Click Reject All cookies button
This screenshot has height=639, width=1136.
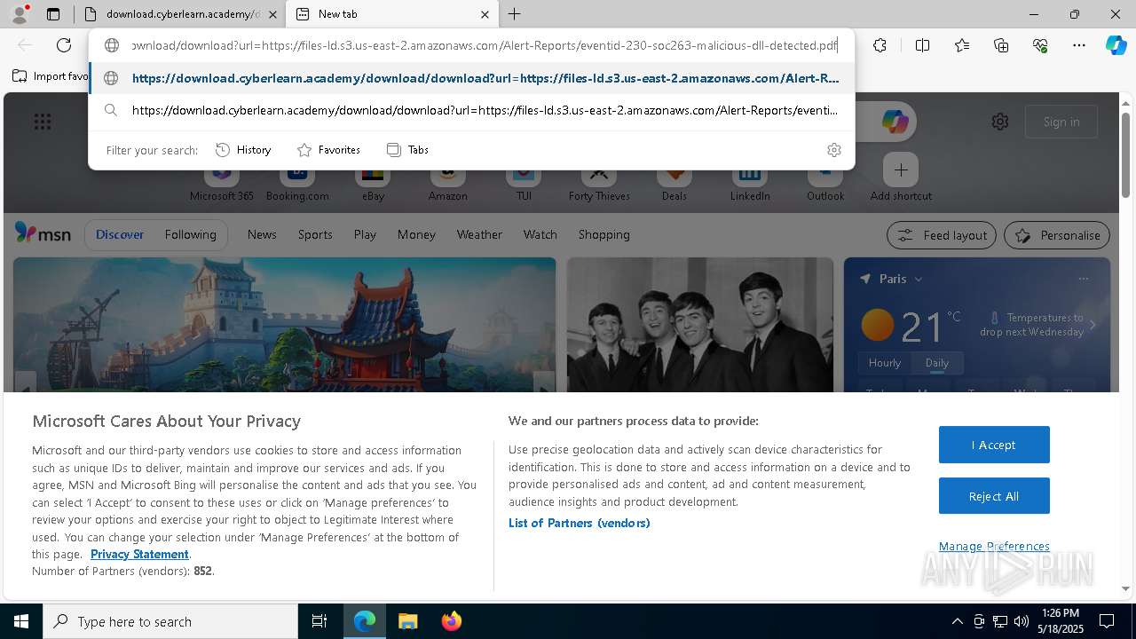coord(994,496)
